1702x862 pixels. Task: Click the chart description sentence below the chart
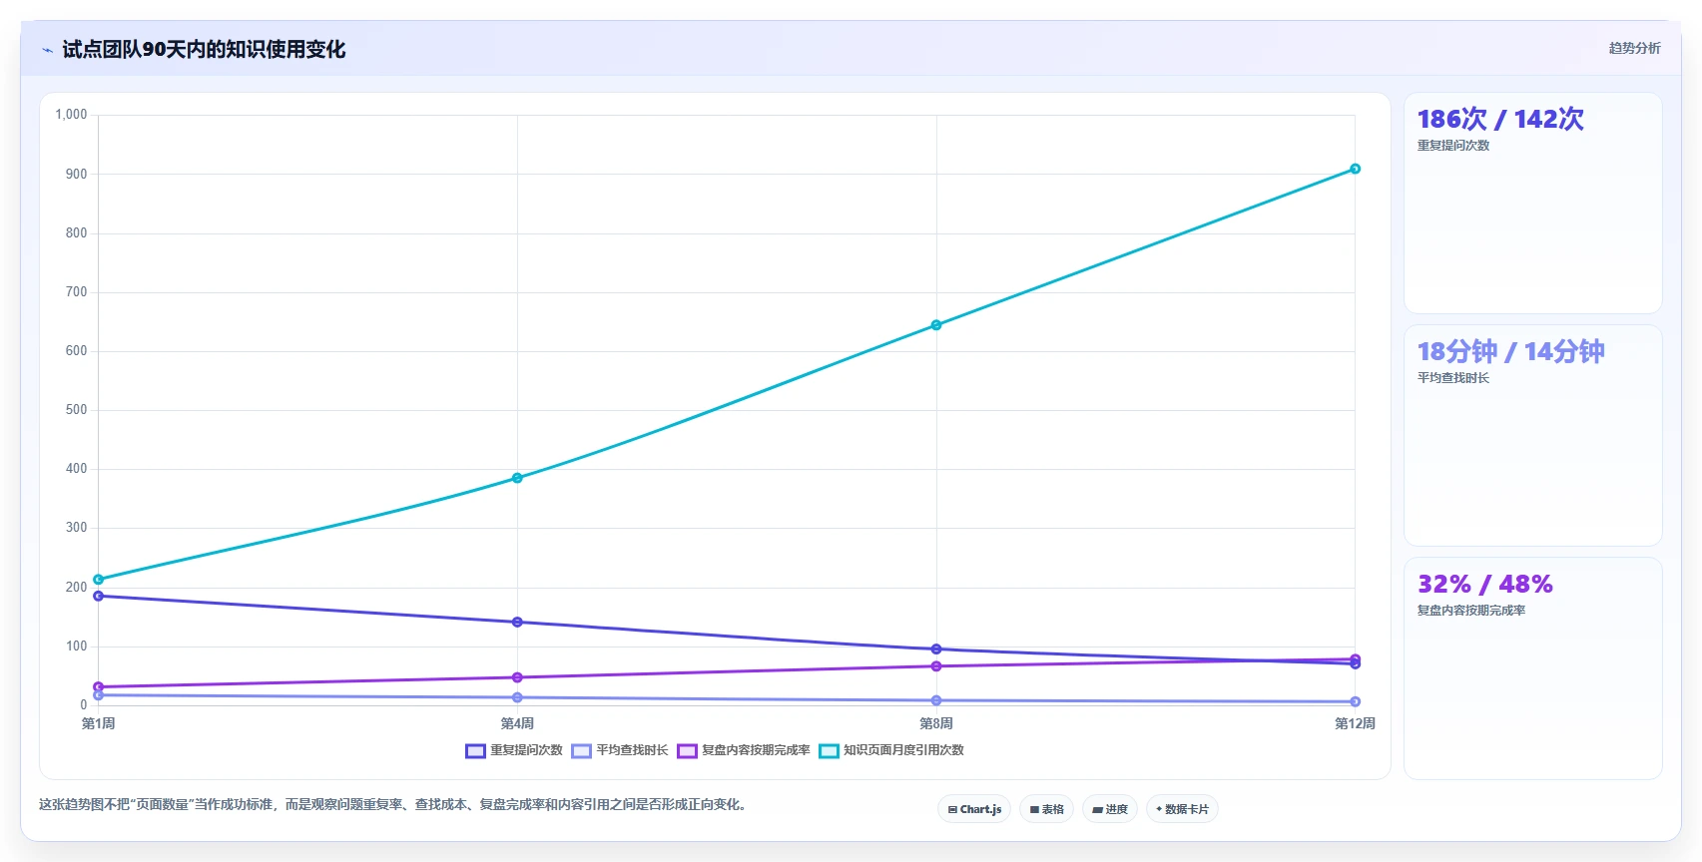392,804
